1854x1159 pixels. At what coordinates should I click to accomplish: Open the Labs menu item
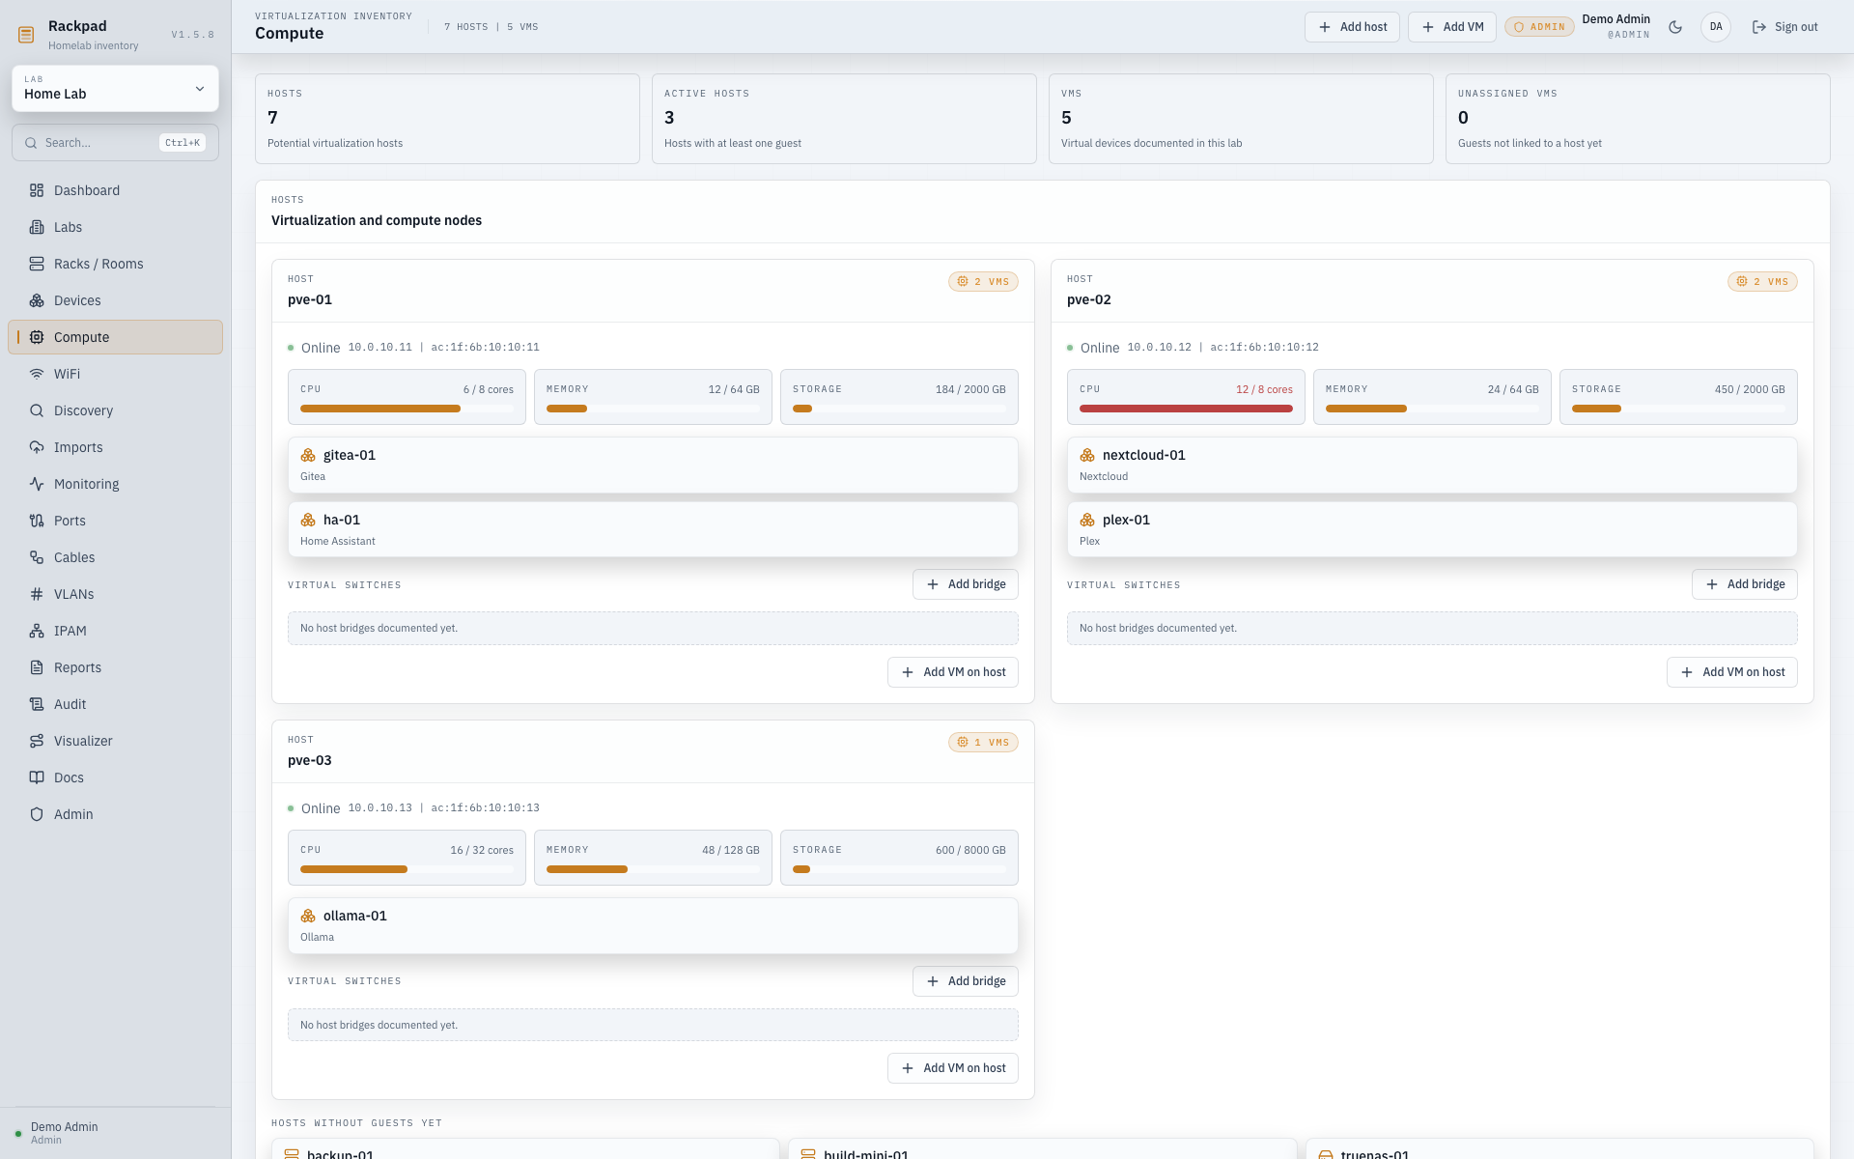tap(115, 227)
